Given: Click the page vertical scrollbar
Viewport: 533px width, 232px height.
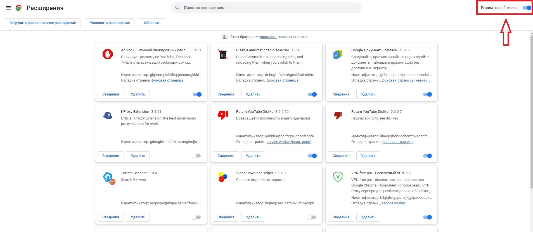Looking at the screenshot, I should (531, 112).
